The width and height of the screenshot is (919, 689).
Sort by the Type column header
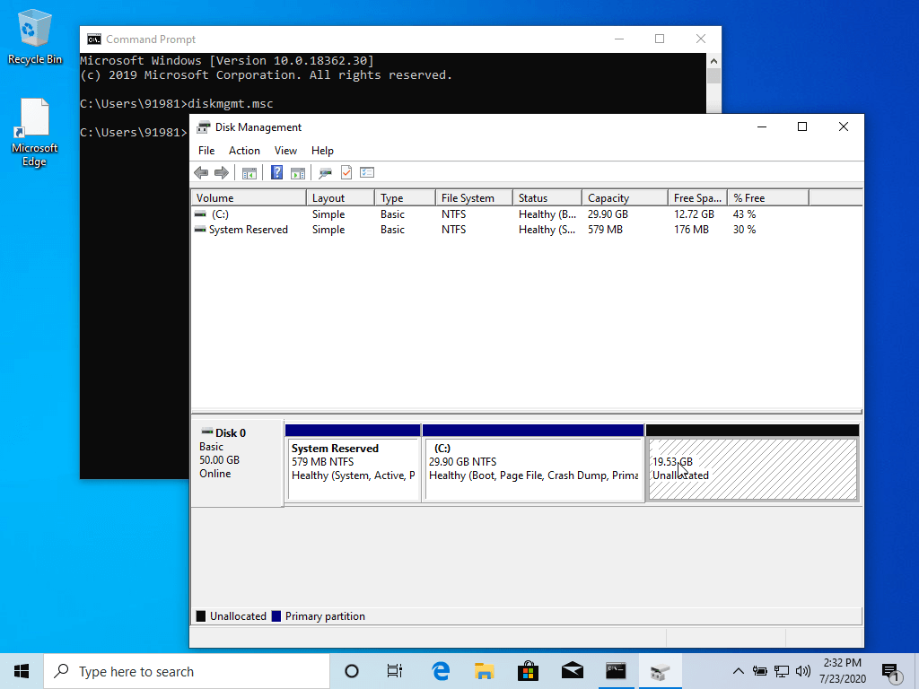(405, 198)
